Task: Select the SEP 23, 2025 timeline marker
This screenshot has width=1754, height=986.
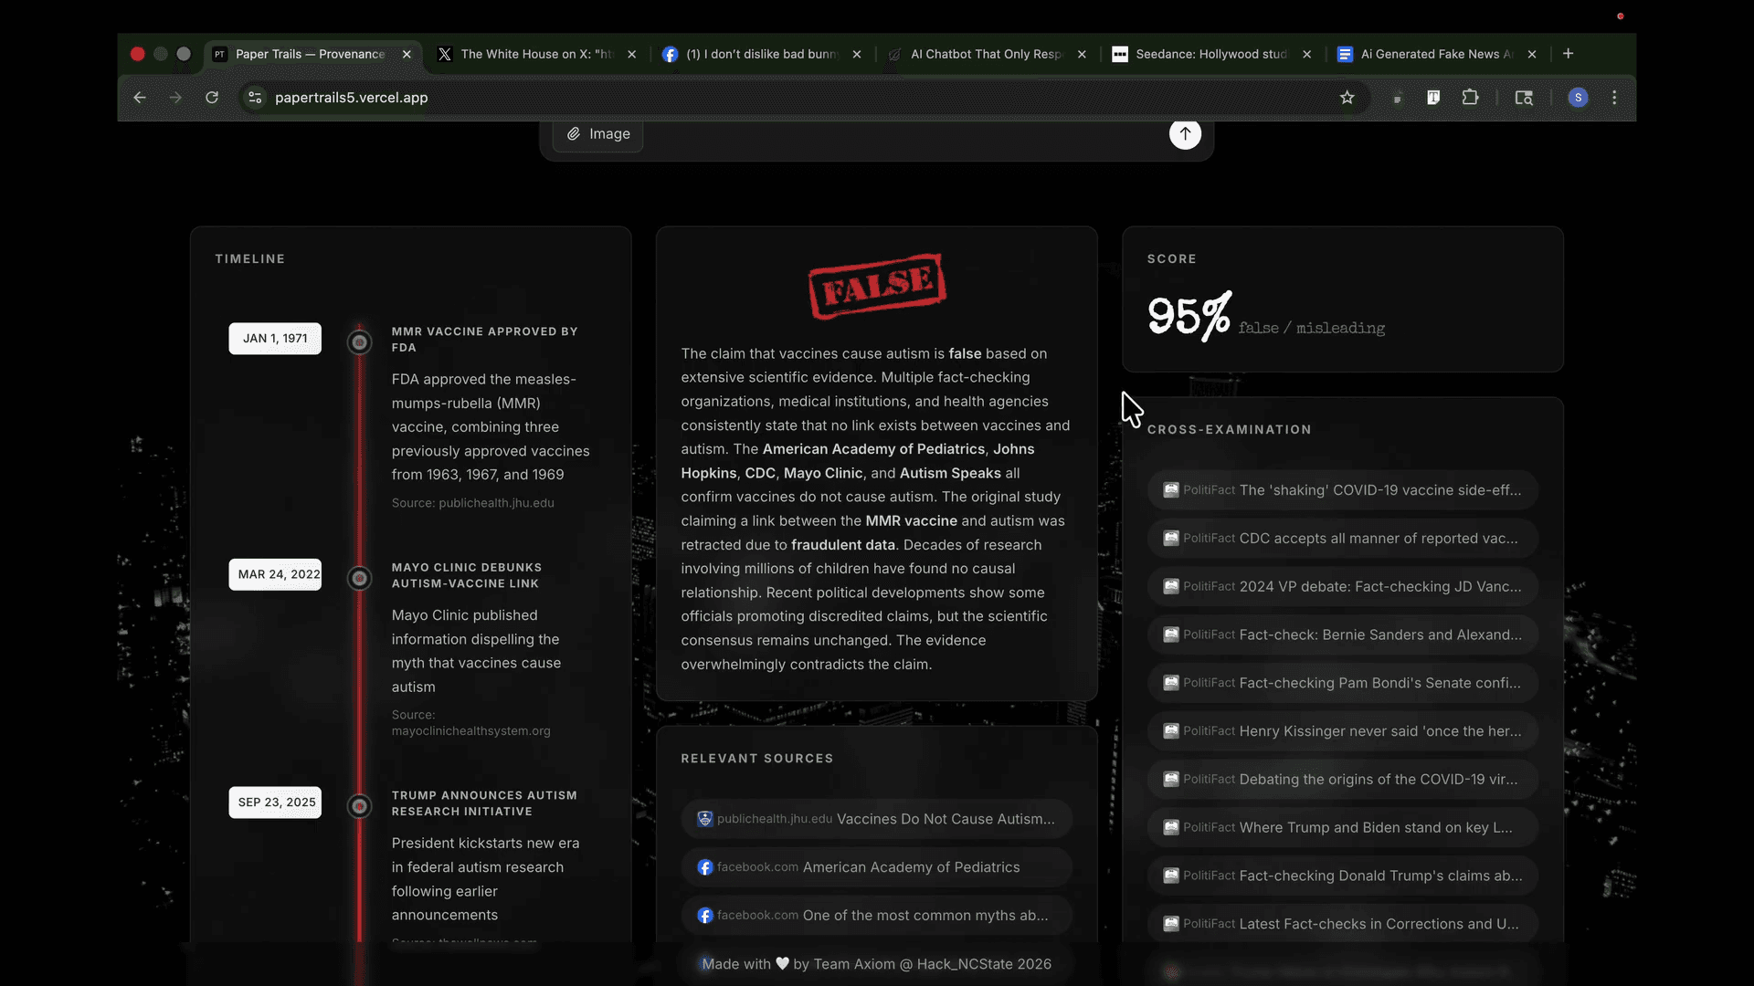Action: [360, 806]
